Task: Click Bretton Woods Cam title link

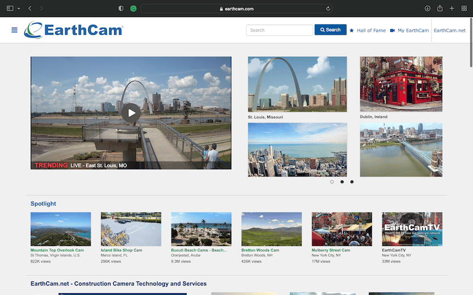Action: [x=260, y=250]
